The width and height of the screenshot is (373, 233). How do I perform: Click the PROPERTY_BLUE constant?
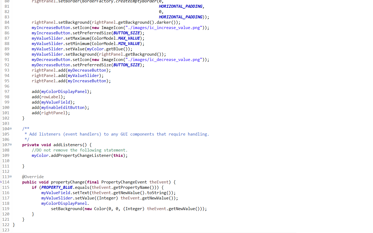pos(57,187)
